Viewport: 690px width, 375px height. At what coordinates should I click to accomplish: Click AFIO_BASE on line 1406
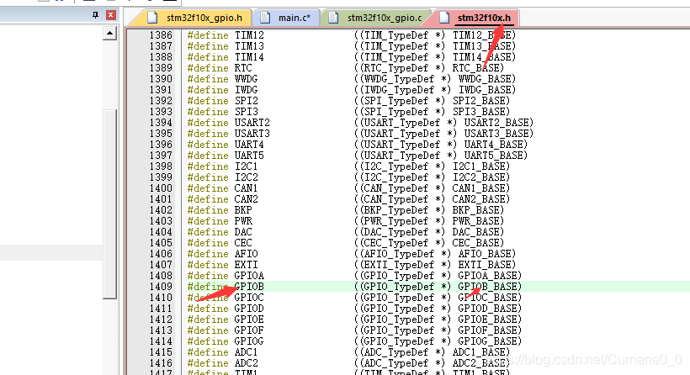[x=485, y=254]
